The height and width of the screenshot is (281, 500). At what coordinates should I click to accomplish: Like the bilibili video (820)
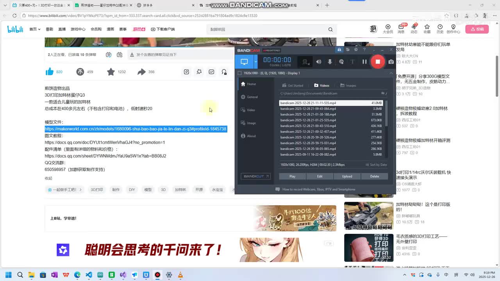tap(54, 72)
